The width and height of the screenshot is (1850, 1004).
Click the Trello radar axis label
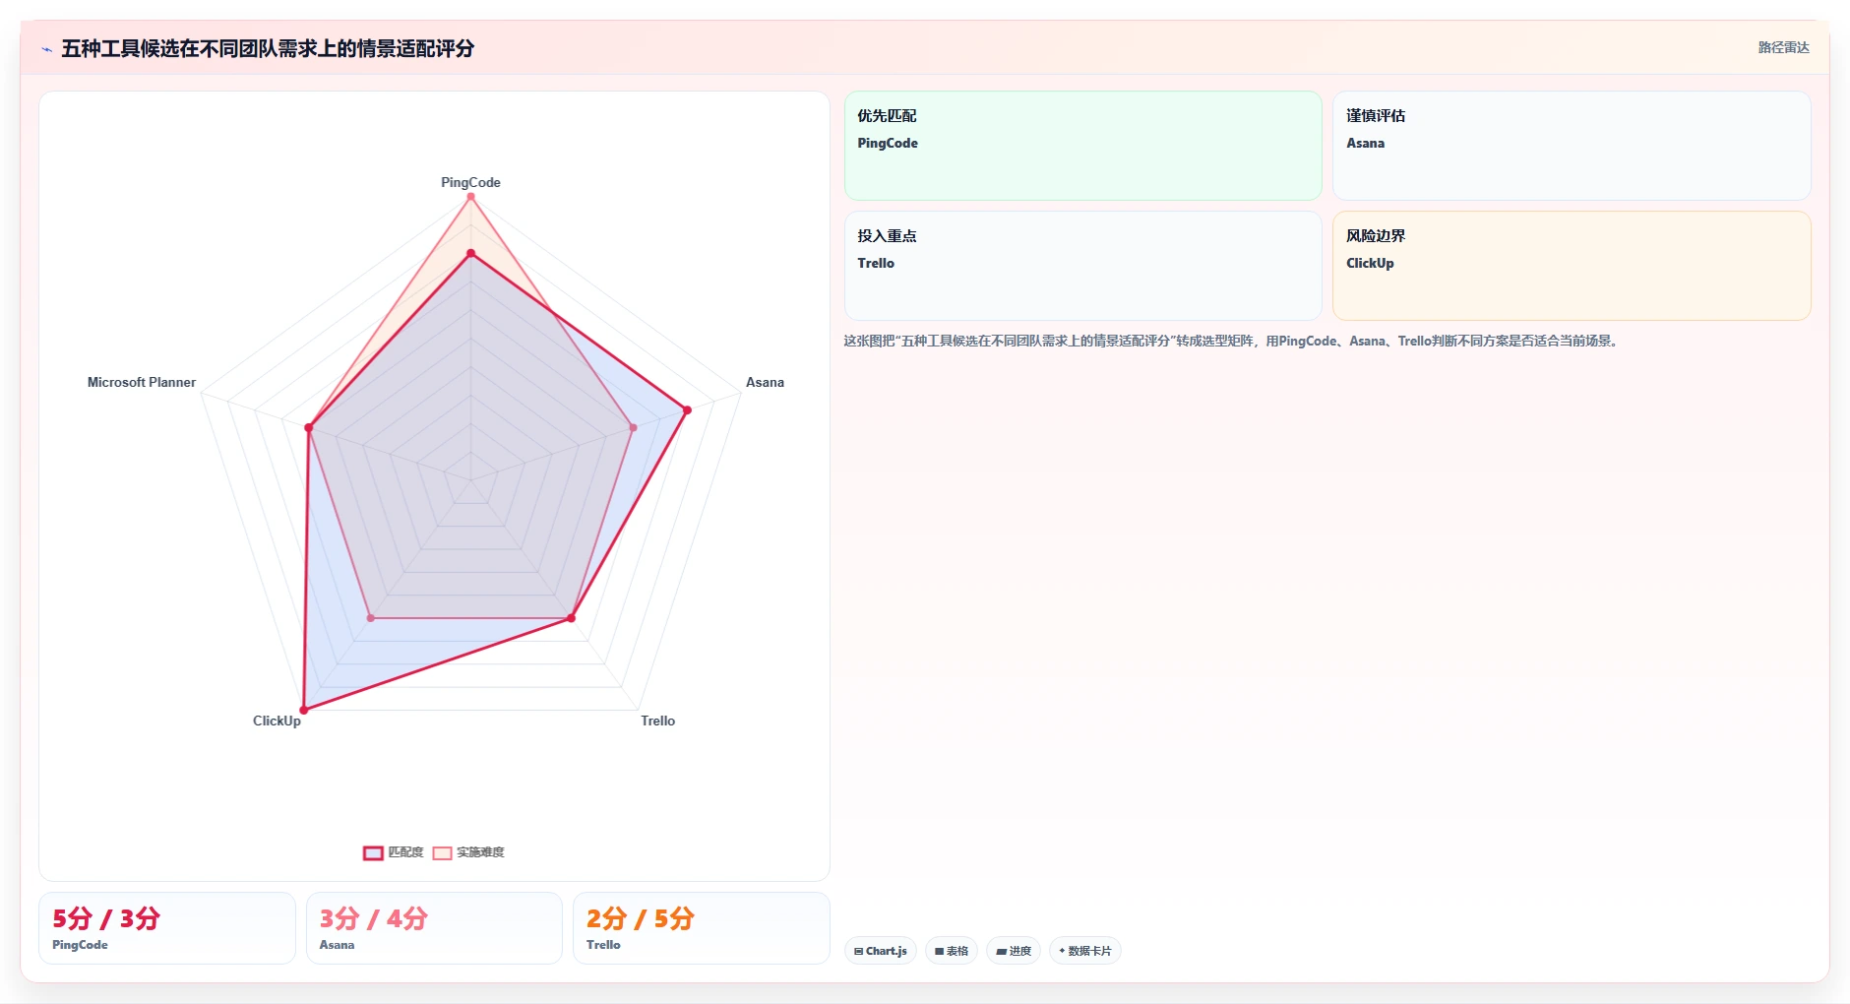(657, 721)
